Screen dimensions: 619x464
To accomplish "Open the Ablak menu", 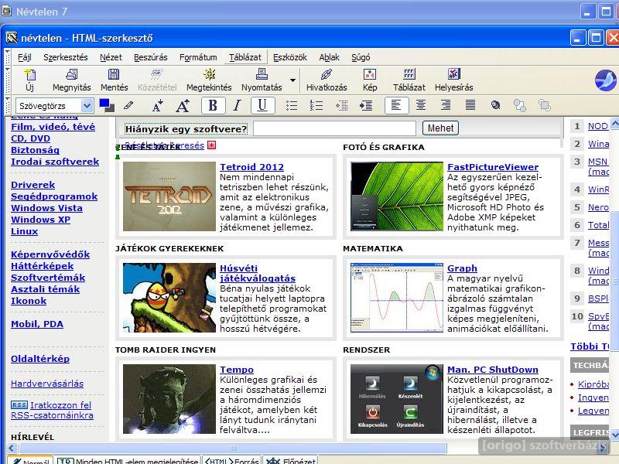I will click(330, 57).
